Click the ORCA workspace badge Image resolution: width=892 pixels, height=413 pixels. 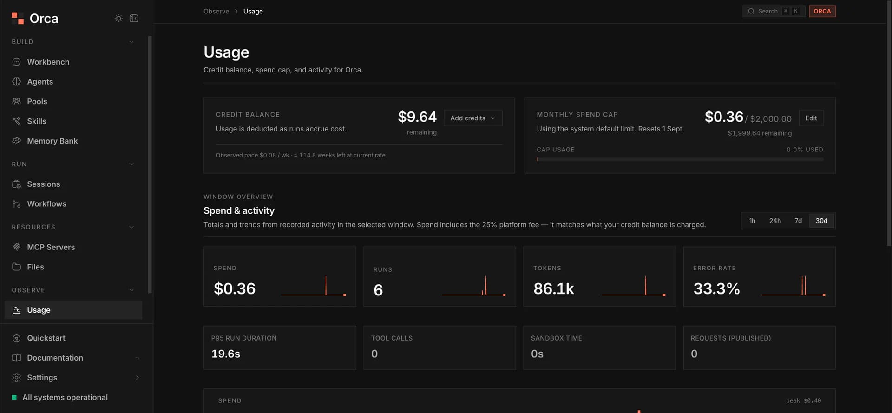(822, 11)
